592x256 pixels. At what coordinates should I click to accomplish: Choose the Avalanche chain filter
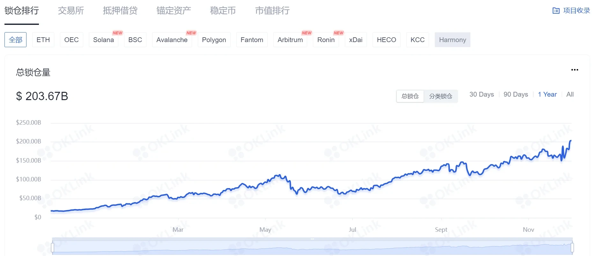point(172,40)
